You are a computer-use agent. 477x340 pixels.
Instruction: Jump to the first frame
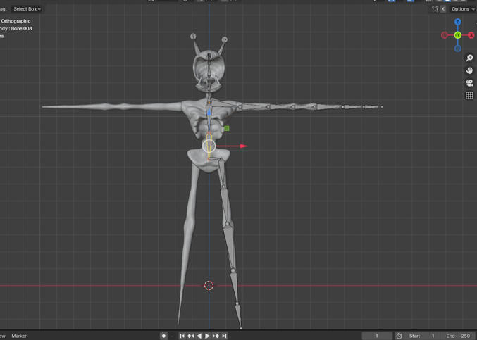click(x=182, y=336)
